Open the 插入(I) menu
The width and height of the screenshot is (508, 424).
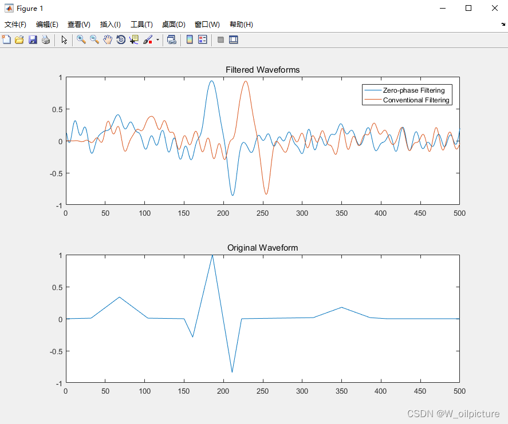pos(110,25)
